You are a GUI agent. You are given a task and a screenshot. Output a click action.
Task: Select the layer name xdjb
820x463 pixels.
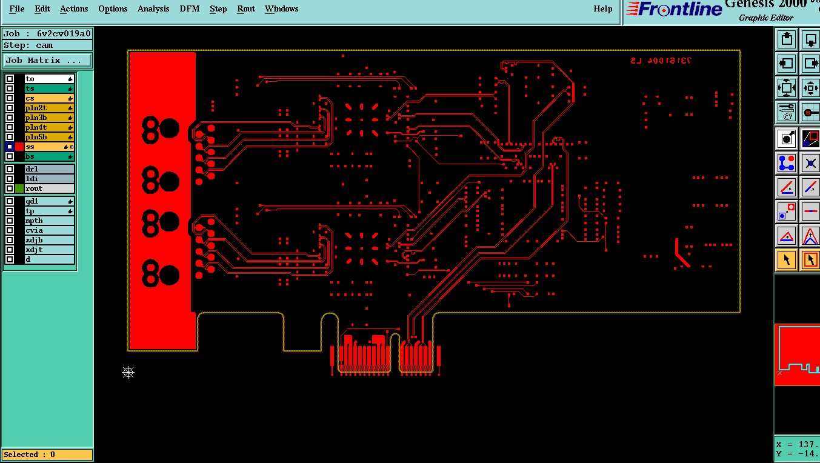(x=49, y=240)
